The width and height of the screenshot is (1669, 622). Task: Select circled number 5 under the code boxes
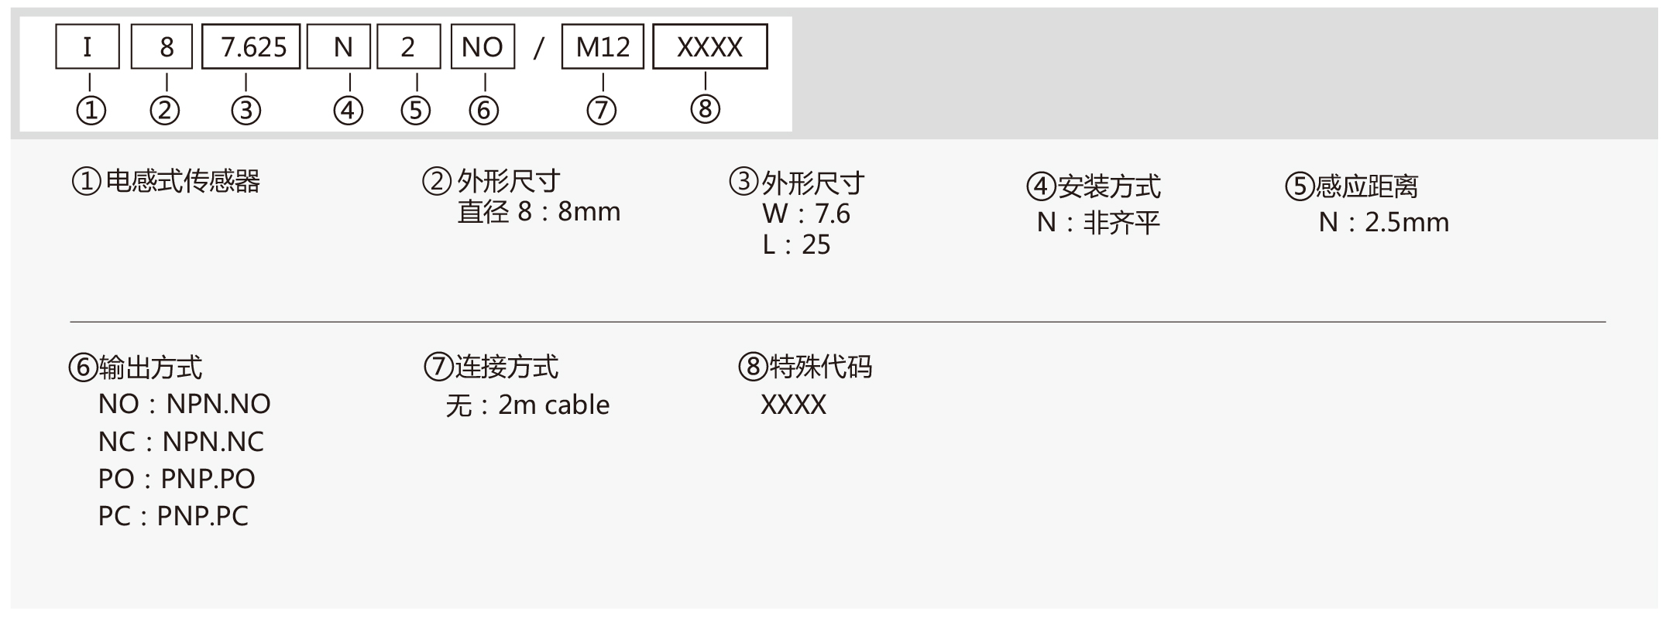(415, 111)
